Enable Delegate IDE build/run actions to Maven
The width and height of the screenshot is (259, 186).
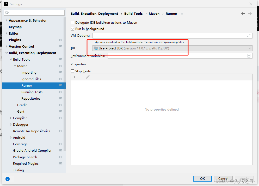tap(72, 22)
